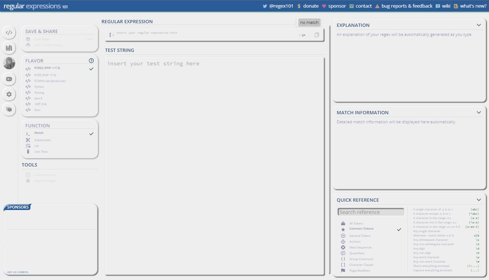The width and height of the screenshot is (489, 280).
Task: Click the star icon for Common Tokens
Action: click(x=343, y=229)
